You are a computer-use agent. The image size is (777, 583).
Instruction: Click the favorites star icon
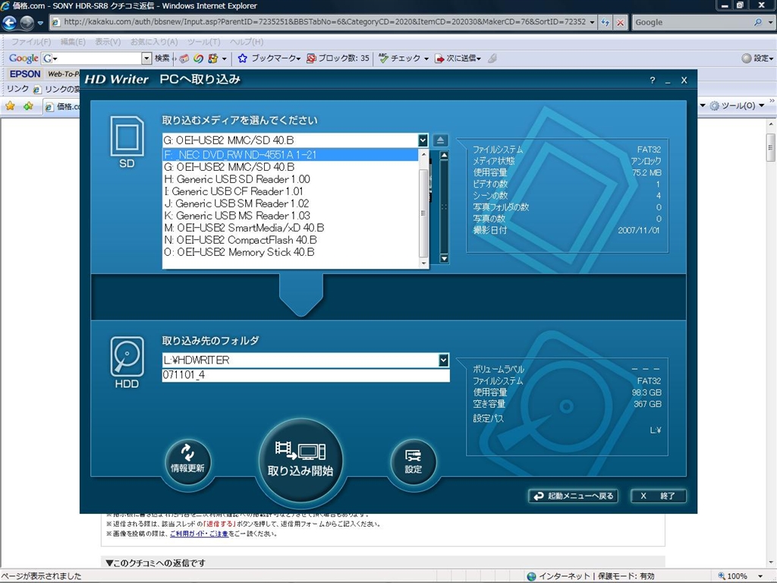pos(10,106)
